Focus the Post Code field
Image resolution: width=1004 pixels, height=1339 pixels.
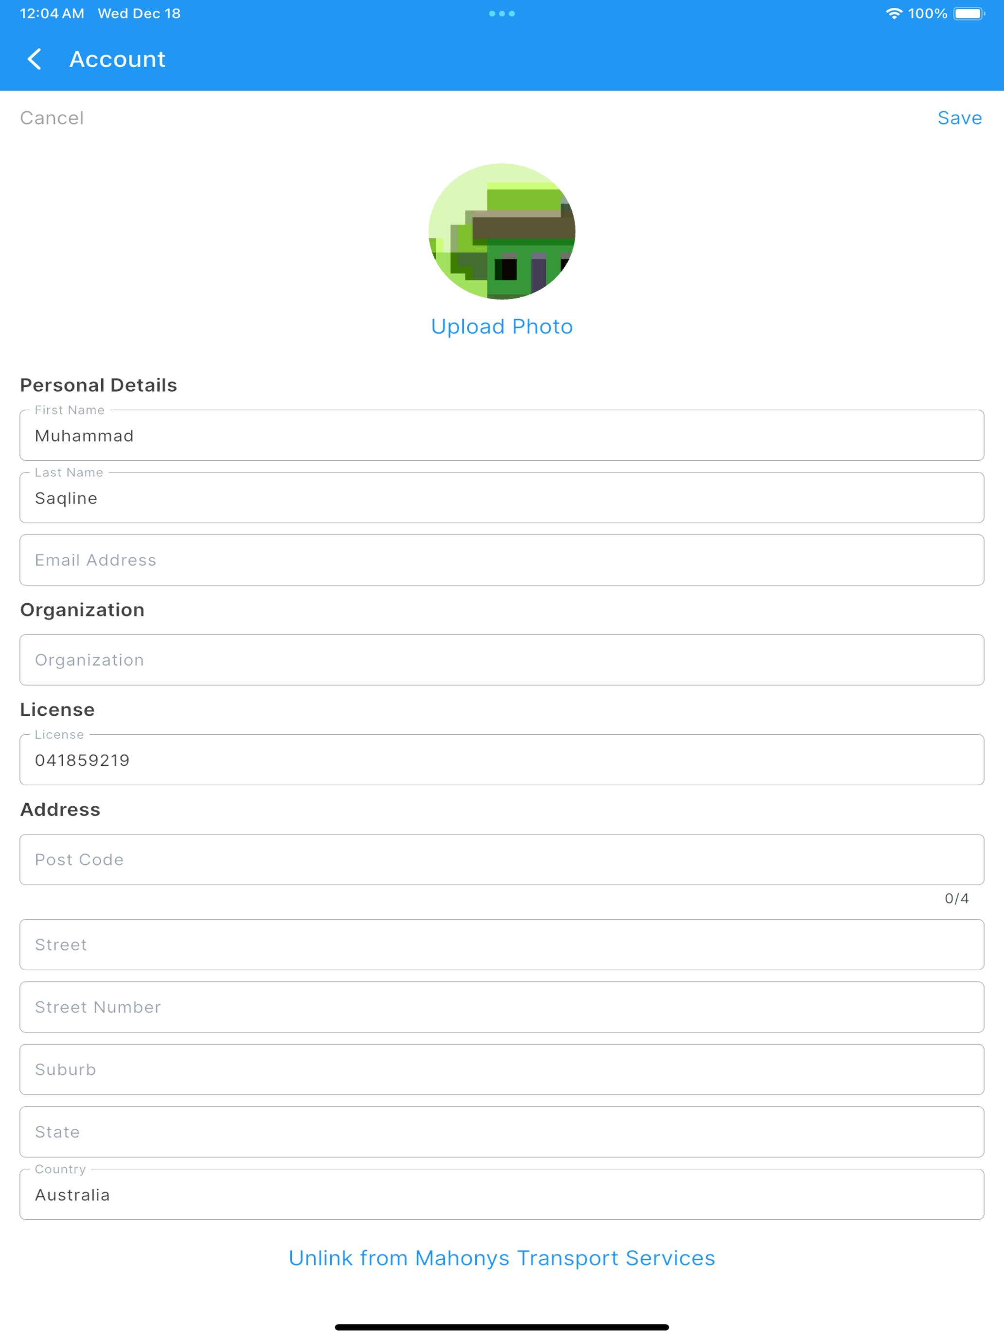(x=502, y=860)
